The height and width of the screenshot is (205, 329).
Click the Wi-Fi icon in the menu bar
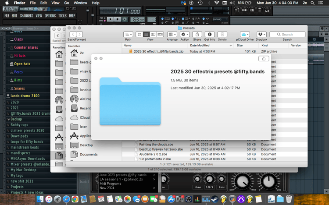[x=217, y=3]
